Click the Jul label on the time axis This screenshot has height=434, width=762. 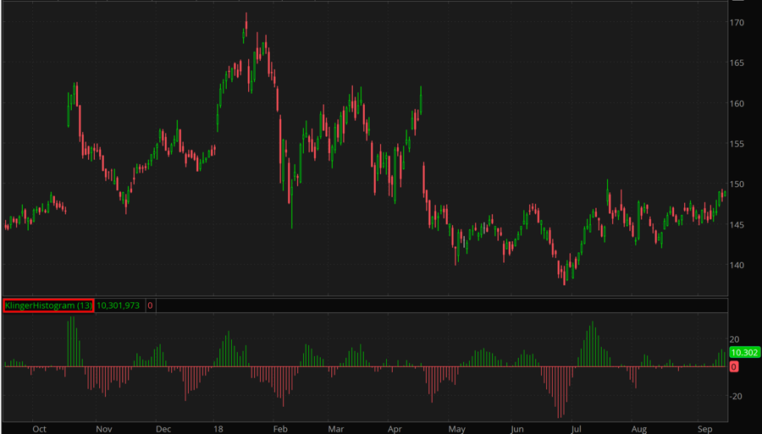point(577,429)
